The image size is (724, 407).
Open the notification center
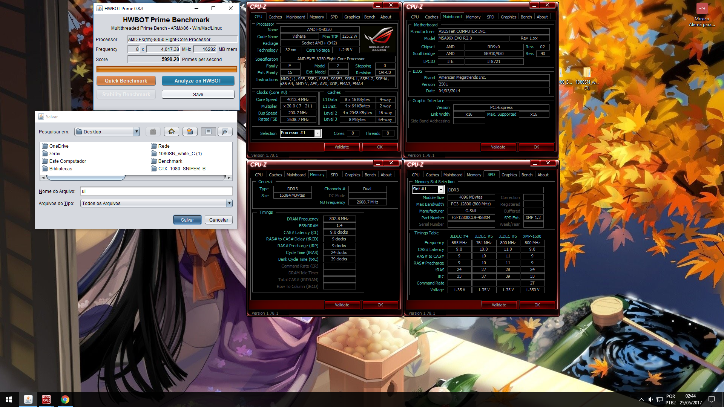tap(712, 399)
